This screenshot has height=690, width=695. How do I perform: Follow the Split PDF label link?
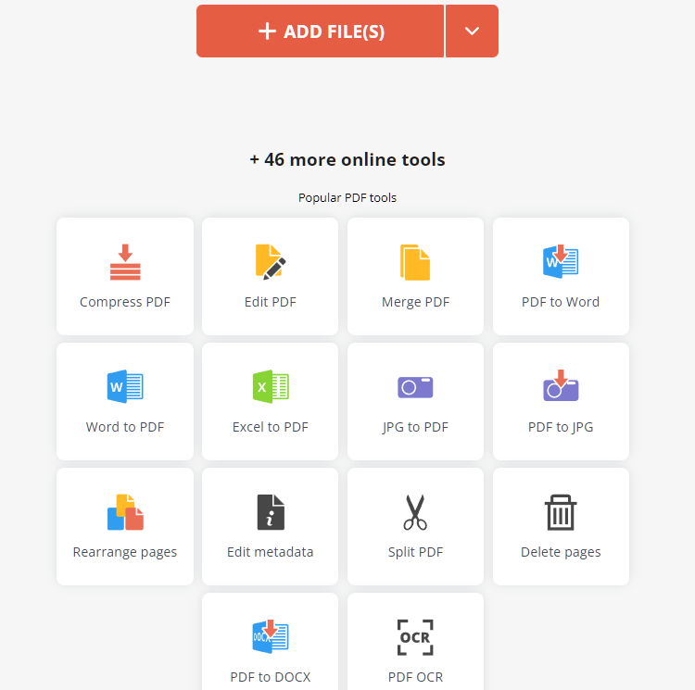pos(415,552)
